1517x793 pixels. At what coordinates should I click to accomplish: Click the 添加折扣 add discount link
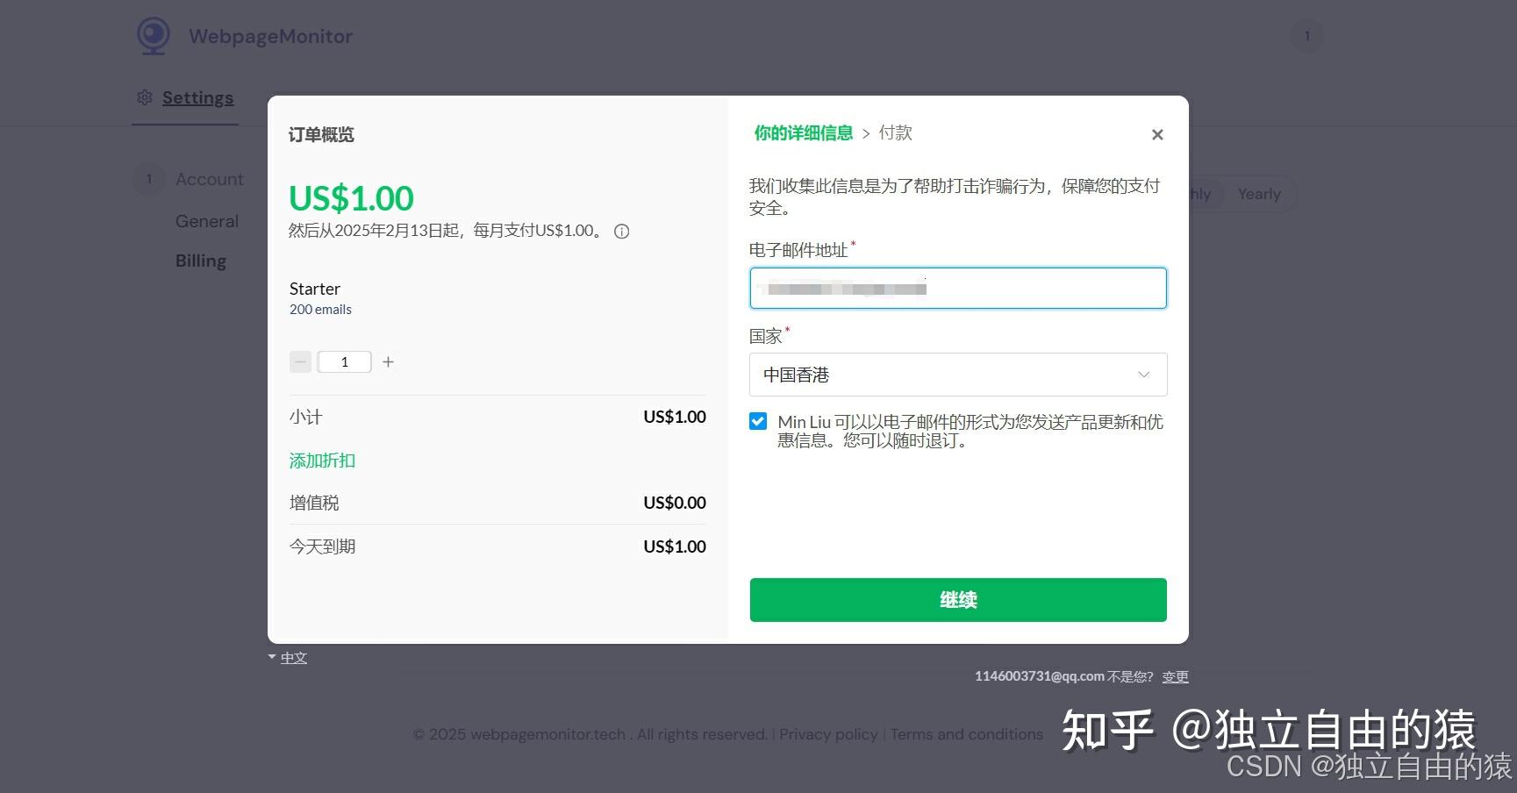(x=321, y=461)
